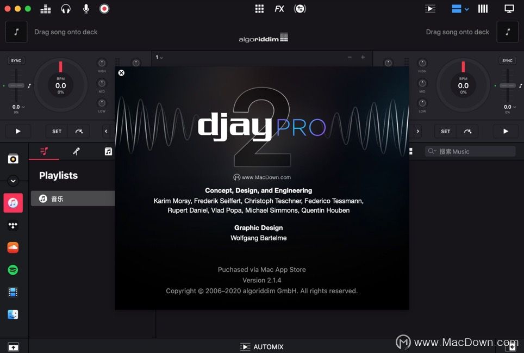The image size is (524, 353).
Task: Play the left deck
Action: tap(18, 132)
